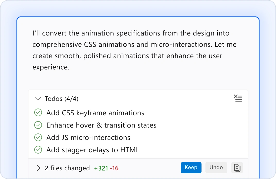Expand the "2 files changed" section

coord(38,168)
